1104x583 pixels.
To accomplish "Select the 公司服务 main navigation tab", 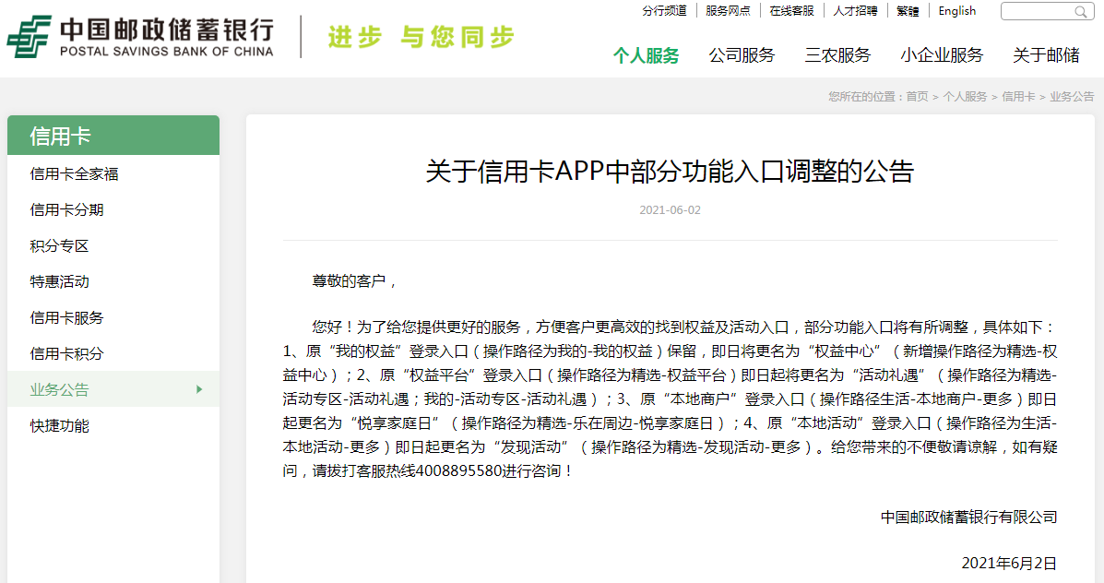I will pos(742,55).
